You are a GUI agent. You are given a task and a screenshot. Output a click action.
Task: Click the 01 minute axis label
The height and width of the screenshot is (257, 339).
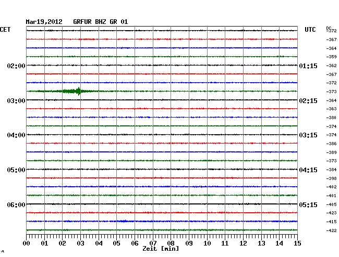click(x=44, y=243)
